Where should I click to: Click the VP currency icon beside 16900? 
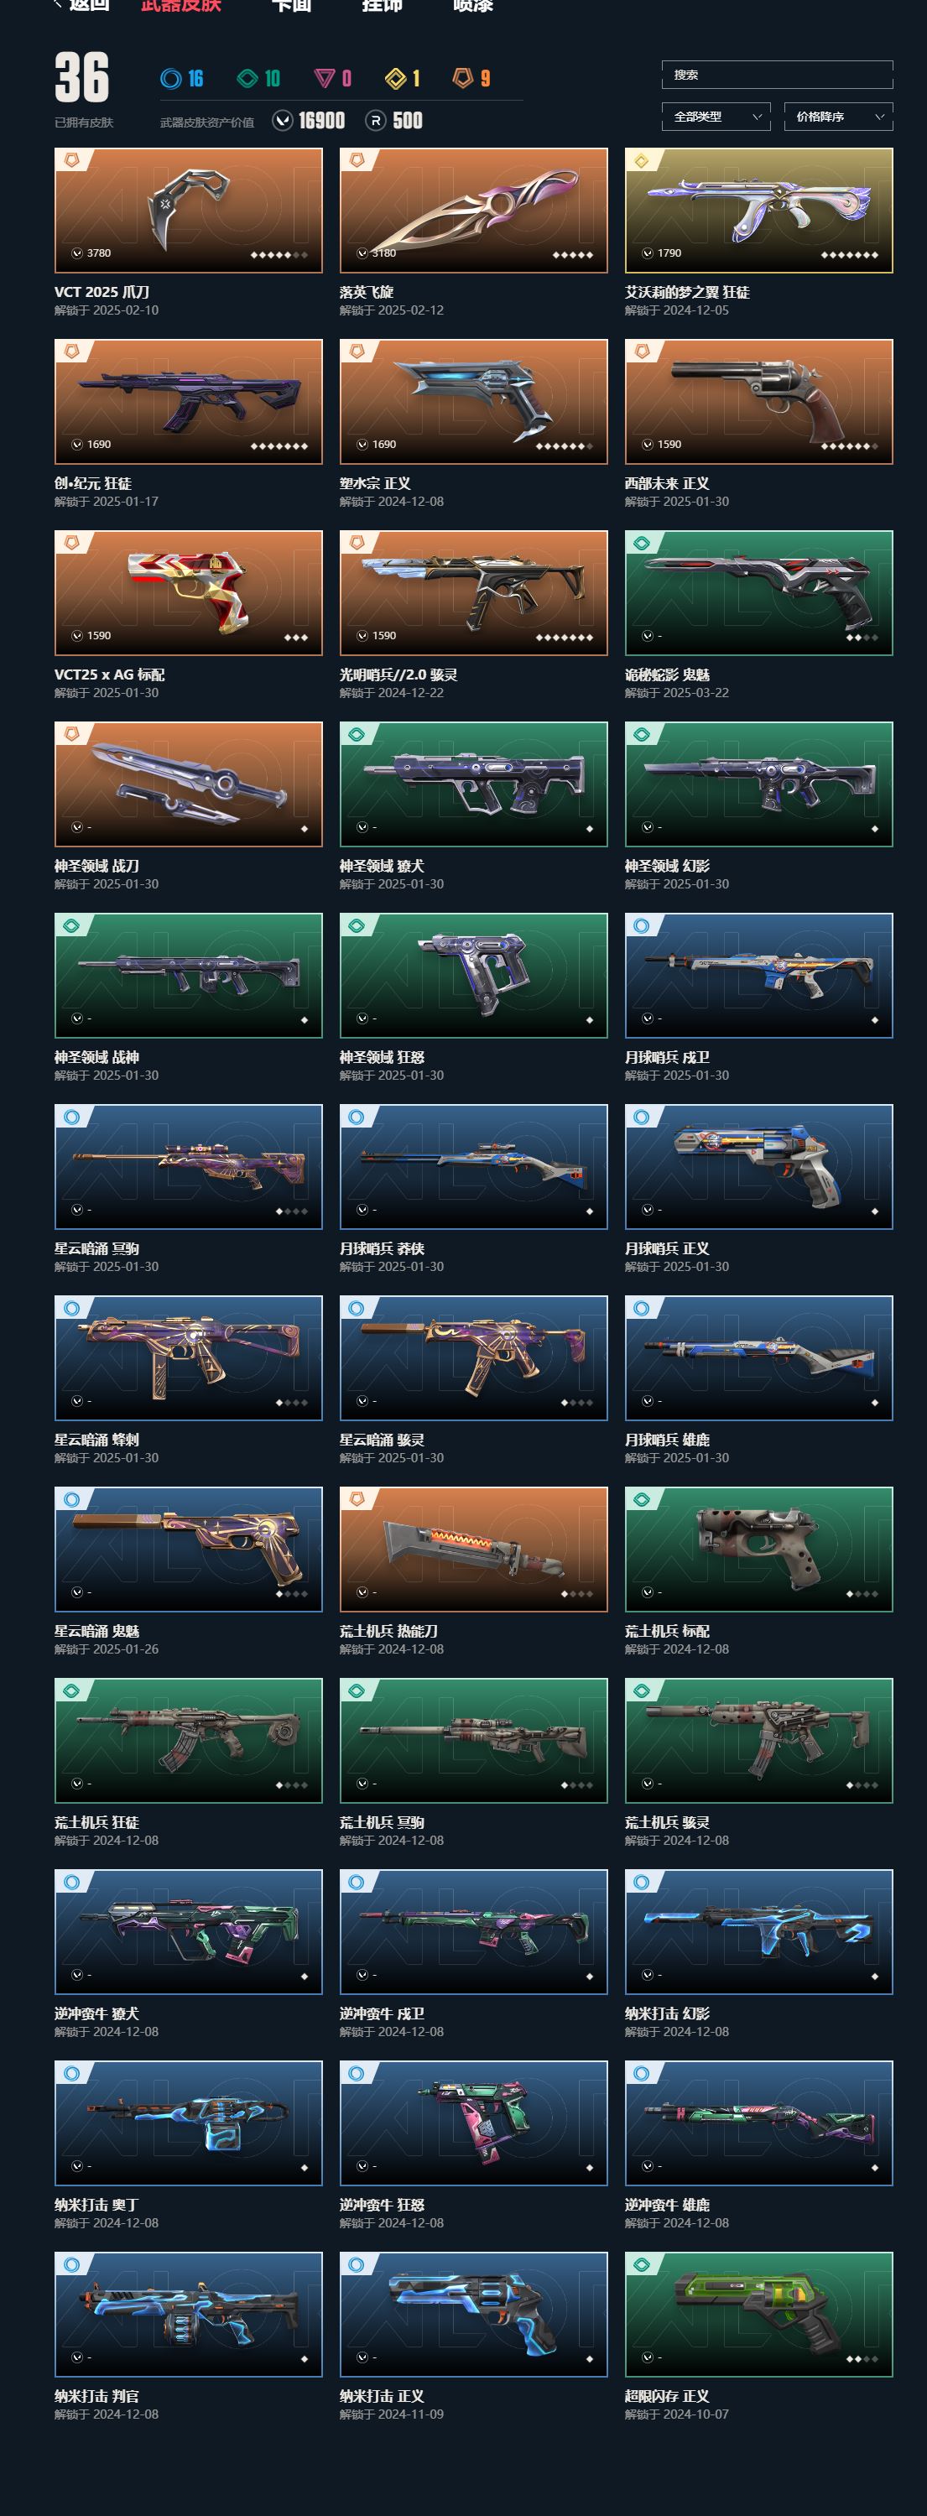pyautogui.click(x=284, y=120)
